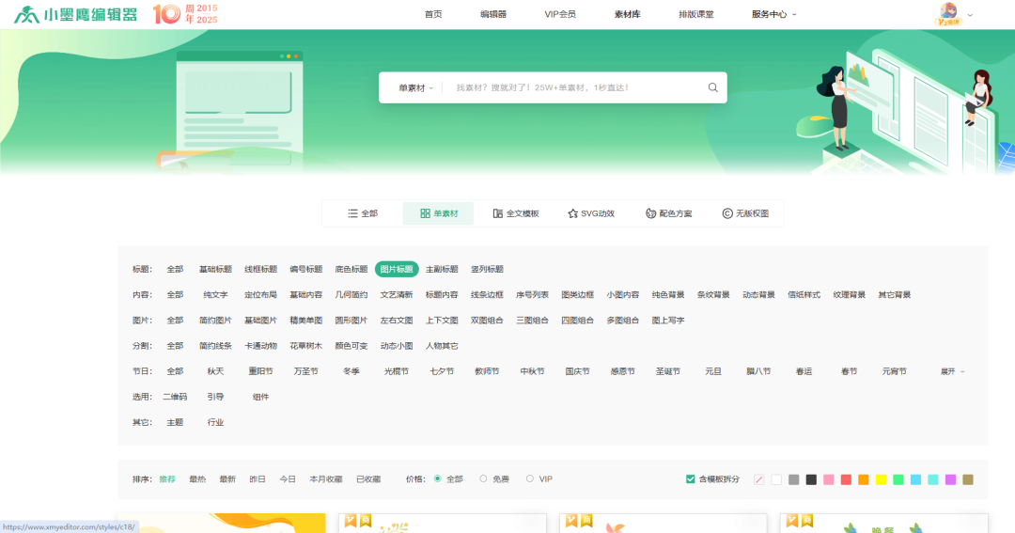Select the 线框标题 filter
This screenshot has height=533, width=1015.
(261, 269)
